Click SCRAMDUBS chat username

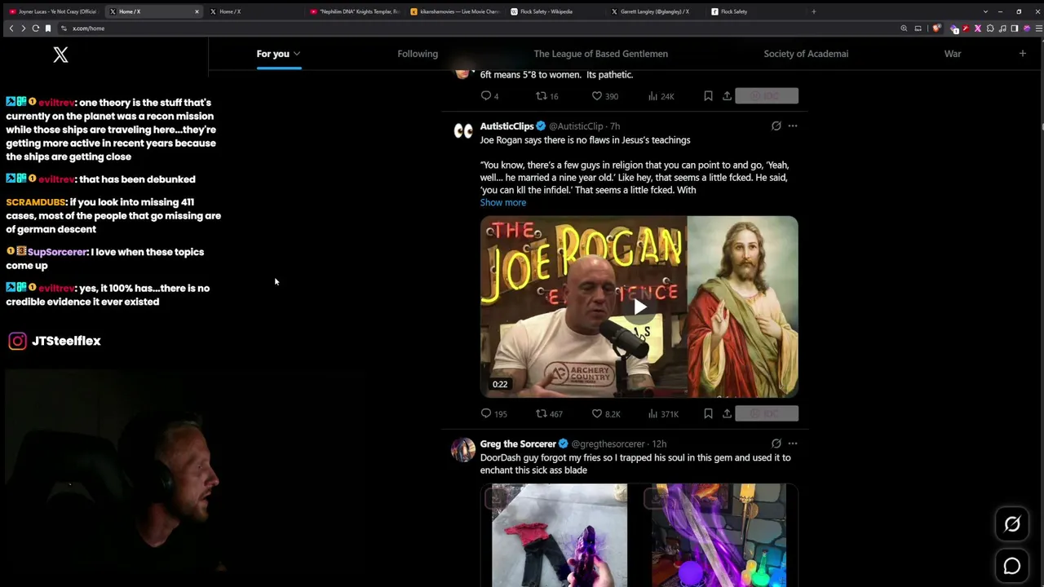[x=36, y=202]
